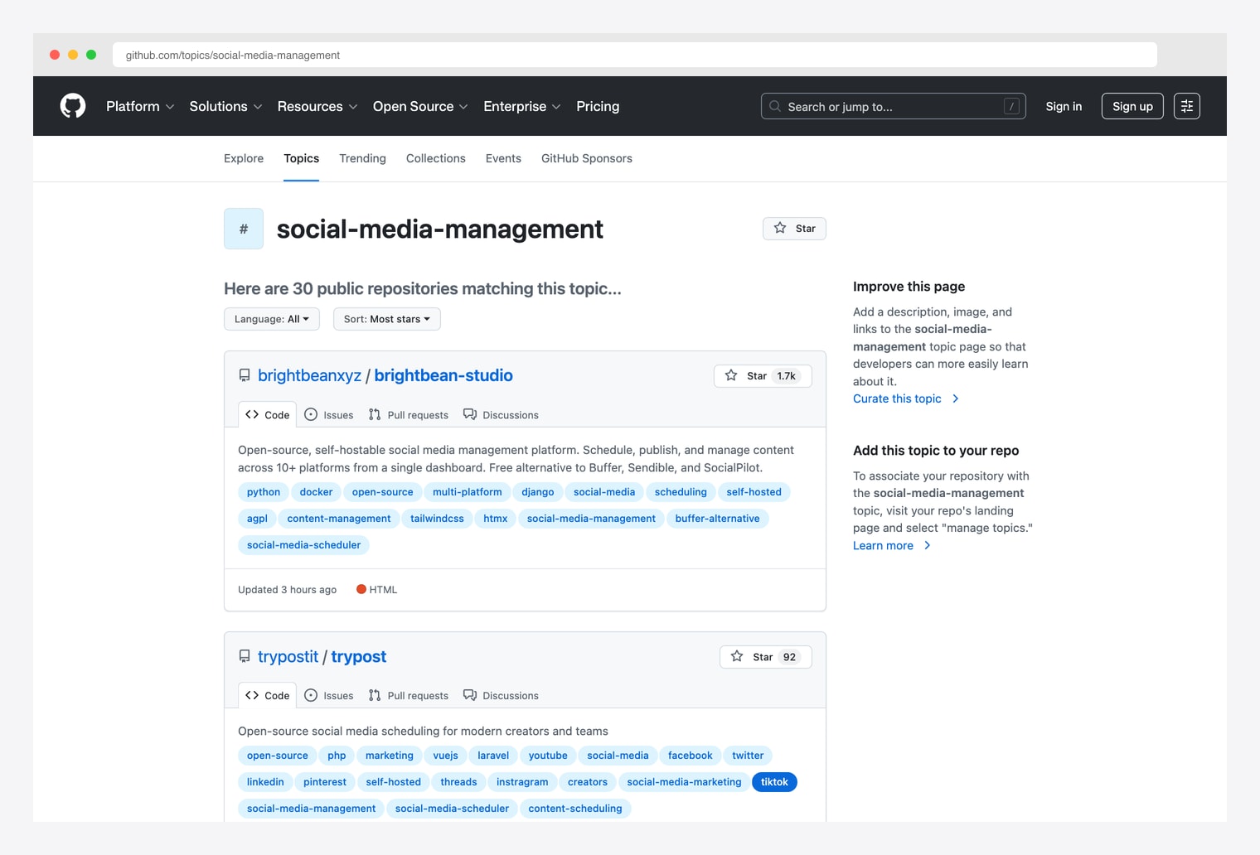Open Pull requests for trypost

pyautogui.click(x=409, y=696)
